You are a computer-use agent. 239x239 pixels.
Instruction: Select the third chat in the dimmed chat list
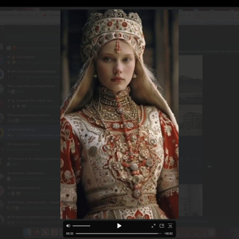tap(30, 74)
